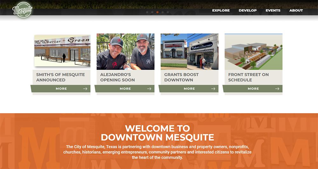Click arrow icon on Smith's MORE bar
This screenshot has width=318, height=169.
click(x=85, y=89)
